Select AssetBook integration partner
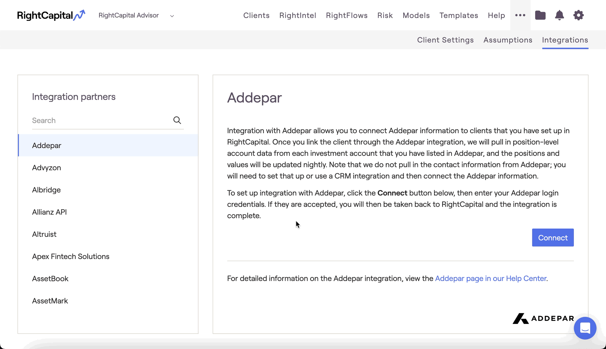The width and height of the screenshot is (606, 349). [x=108, y=278]
